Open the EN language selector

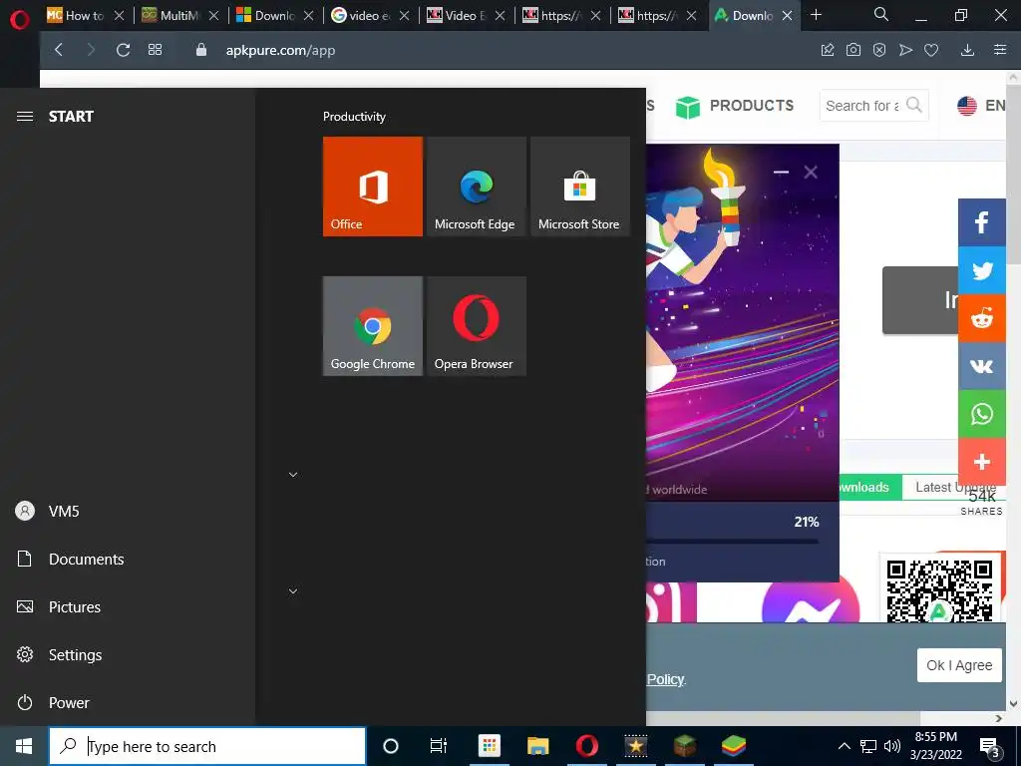[981, 106]
